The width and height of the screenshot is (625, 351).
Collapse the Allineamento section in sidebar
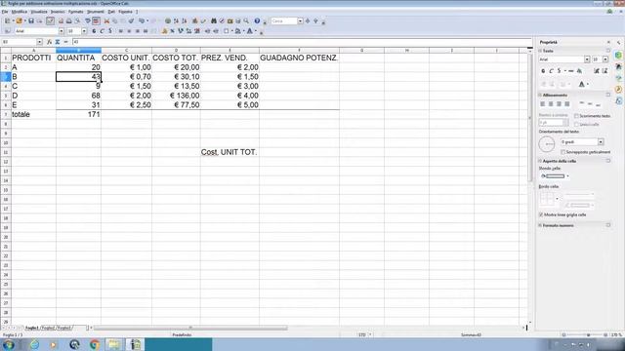point(540,96)
